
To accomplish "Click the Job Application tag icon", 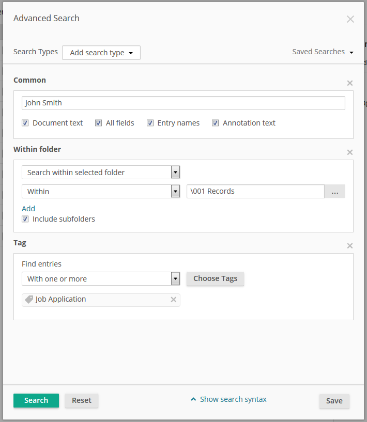I will [29, 300].
